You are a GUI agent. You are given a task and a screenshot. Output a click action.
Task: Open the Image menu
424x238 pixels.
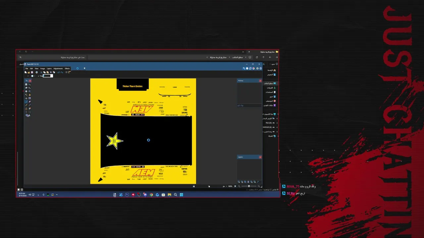[x=42, y=68]
